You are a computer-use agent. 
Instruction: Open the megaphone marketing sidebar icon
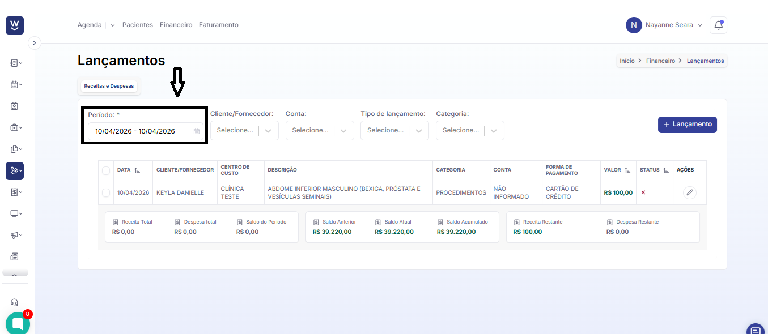14,235
